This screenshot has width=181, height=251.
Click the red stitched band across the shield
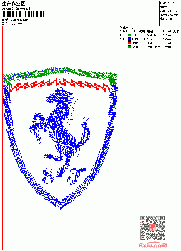pos(60,85)
